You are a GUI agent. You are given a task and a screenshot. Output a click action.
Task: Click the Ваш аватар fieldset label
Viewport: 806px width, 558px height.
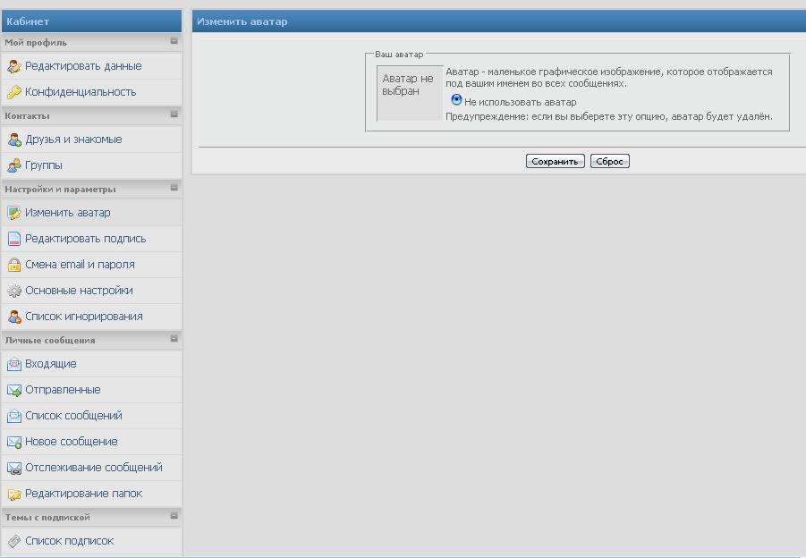(399, 55)
